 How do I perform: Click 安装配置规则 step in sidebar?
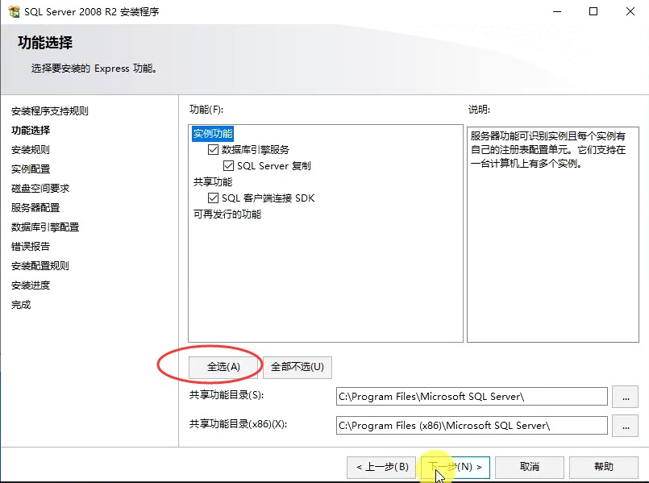(40, 266)
